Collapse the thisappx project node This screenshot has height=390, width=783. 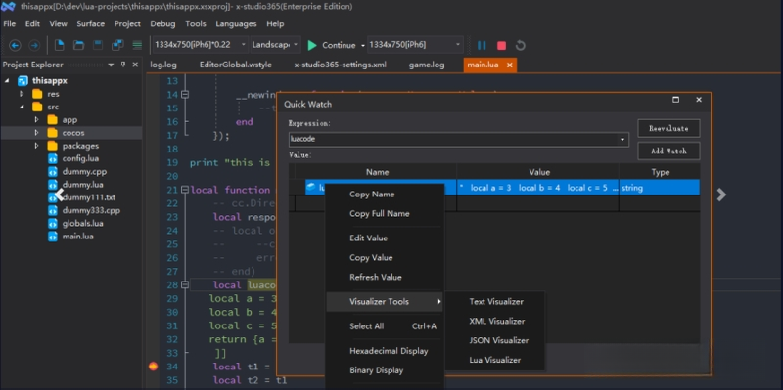pyautogui.click(x=7, y=81)
